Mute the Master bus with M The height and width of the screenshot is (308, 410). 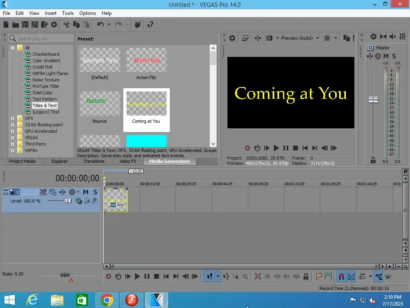coord(386,56)
